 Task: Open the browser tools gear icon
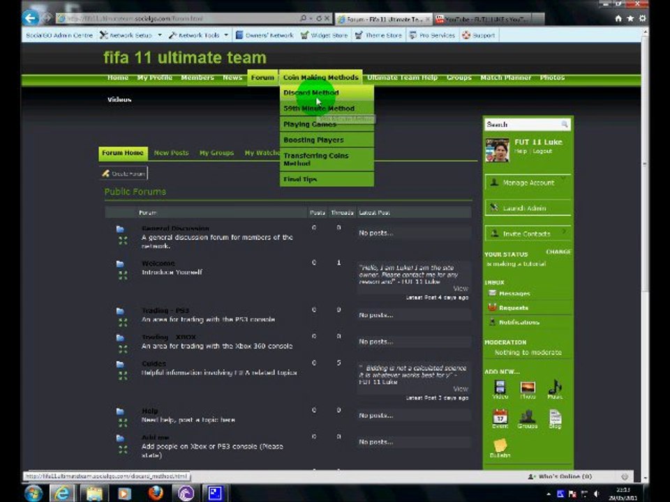point(642,18)
